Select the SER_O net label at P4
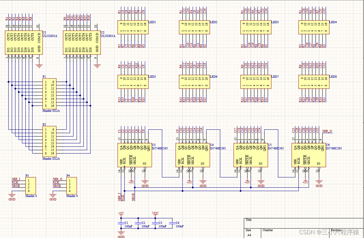The image size is (364, 238). [x=57, y=179]
